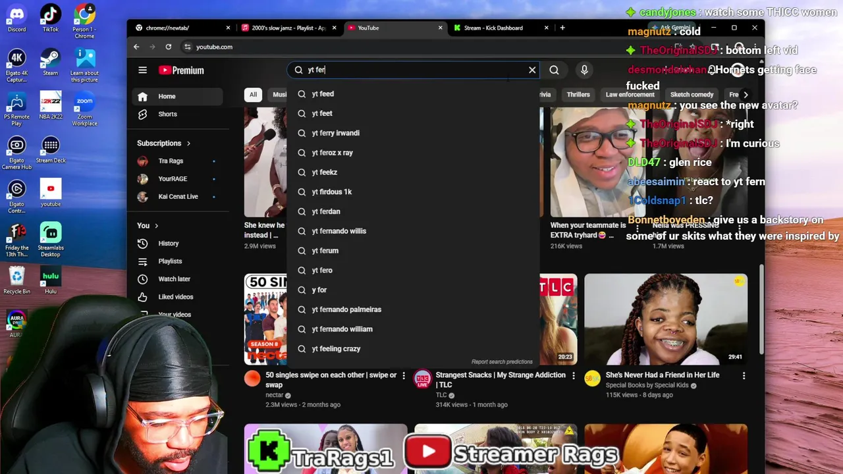Open Discord desktop icon
Screen dimensions: 843x474
pyautogui.click(x=16, y=18)
